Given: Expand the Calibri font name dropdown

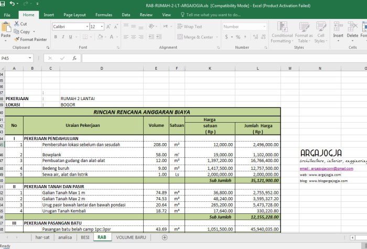Looking at the screenshot, I should pos(87,27).
